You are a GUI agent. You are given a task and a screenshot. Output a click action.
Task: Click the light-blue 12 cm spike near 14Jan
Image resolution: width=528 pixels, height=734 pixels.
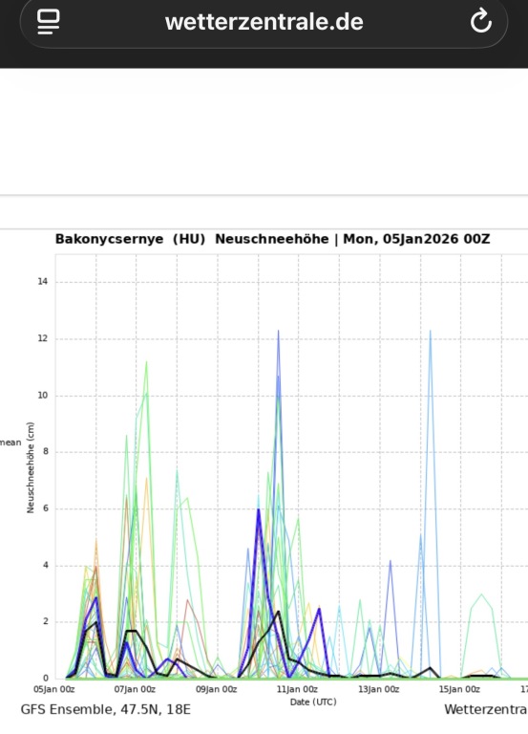pos(431,332)
